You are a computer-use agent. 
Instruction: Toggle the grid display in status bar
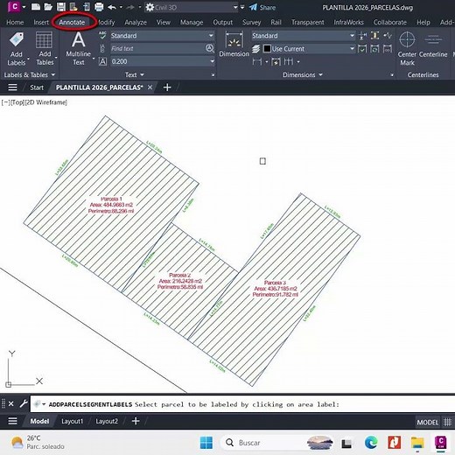(447, 422)
